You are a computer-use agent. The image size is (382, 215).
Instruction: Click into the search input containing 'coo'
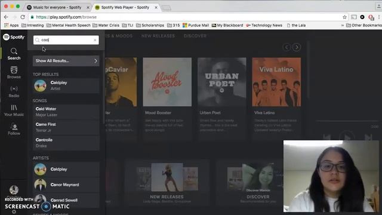pyautogui.click(x=66, y=40)
